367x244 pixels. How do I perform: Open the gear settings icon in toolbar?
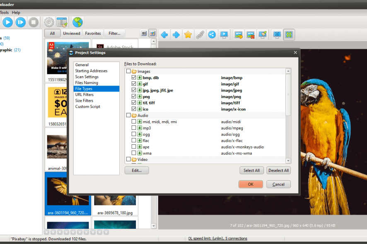coord(49,22)
